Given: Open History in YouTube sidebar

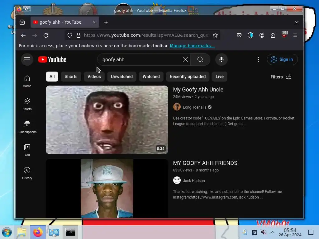Looking at the screenshot, I should (27, 173).
